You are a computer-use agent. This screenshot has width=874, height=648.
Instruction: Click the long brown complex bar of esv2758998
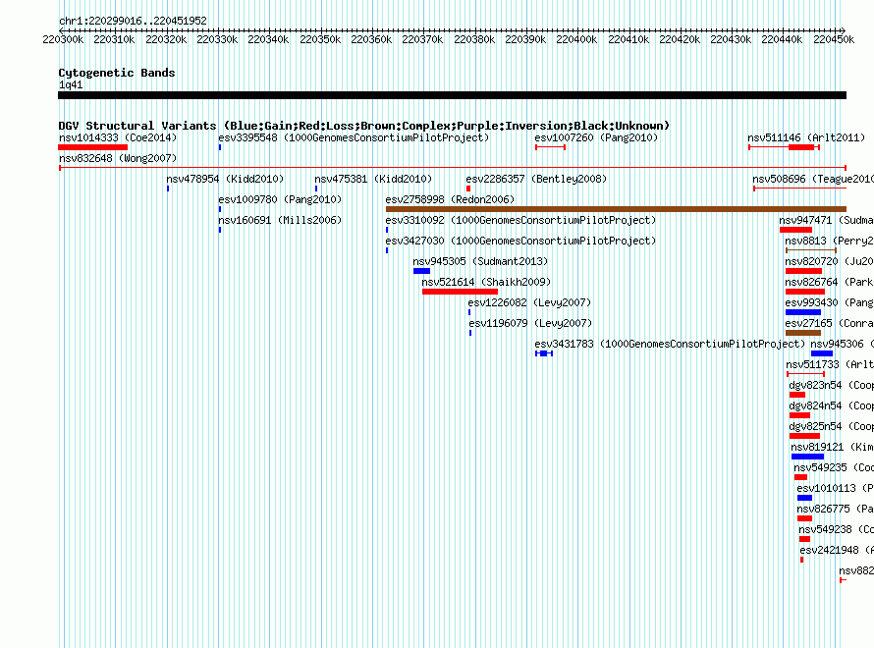(616, 209)
